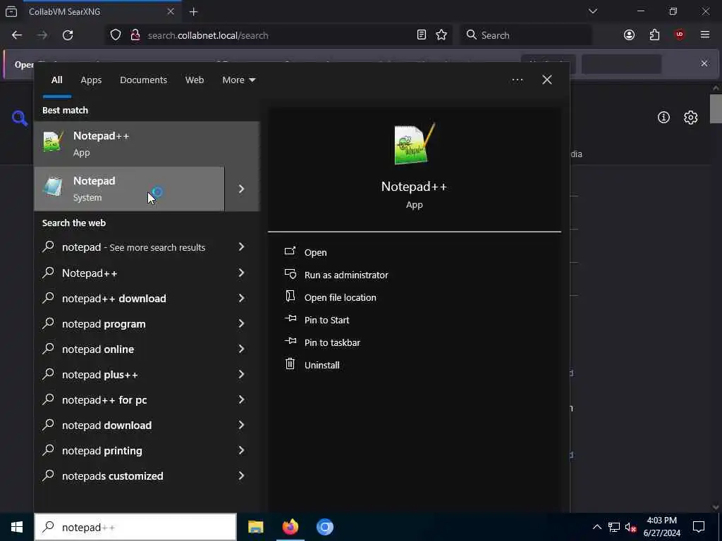This screenshot has height=541, width=722.
Task: Open the Firefox account icon
Action: pyautogui.click(x=629, y=35)
